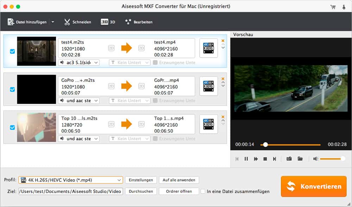Adjust the preview volume slider
The height and width of the screenshot is (207, 352).
[x=333, y=159]
